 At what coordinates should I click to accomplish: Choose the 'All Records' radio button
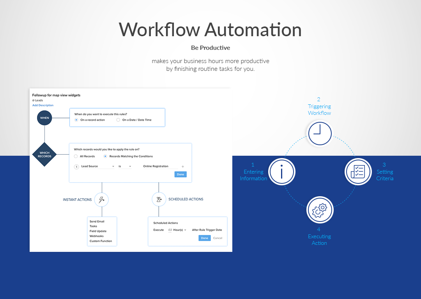tap(76, 157)
